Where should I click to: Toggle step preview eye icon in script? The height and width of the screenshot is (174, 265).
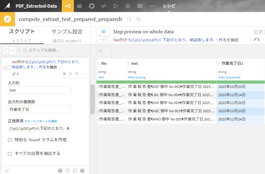[64, 74]
